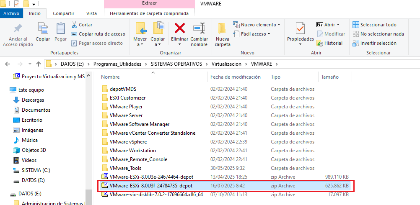Expand the chevron after VMWARE breadcrumb
The image size is (420, 205).
(277, 64)
